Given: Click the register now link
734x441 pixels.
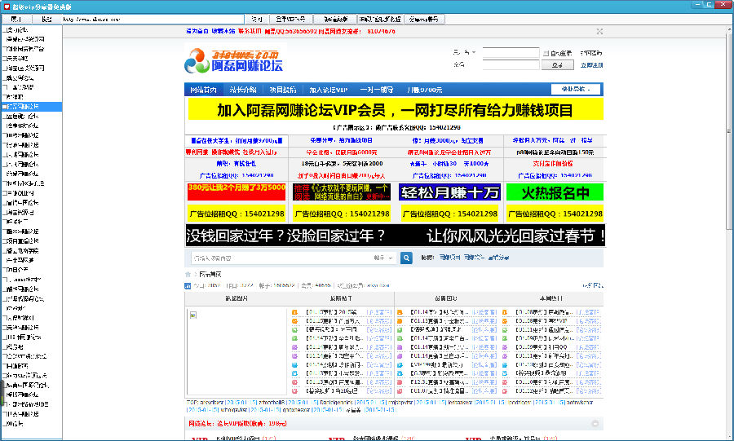Looking at the screenshot, I should (x=592, y=65).
